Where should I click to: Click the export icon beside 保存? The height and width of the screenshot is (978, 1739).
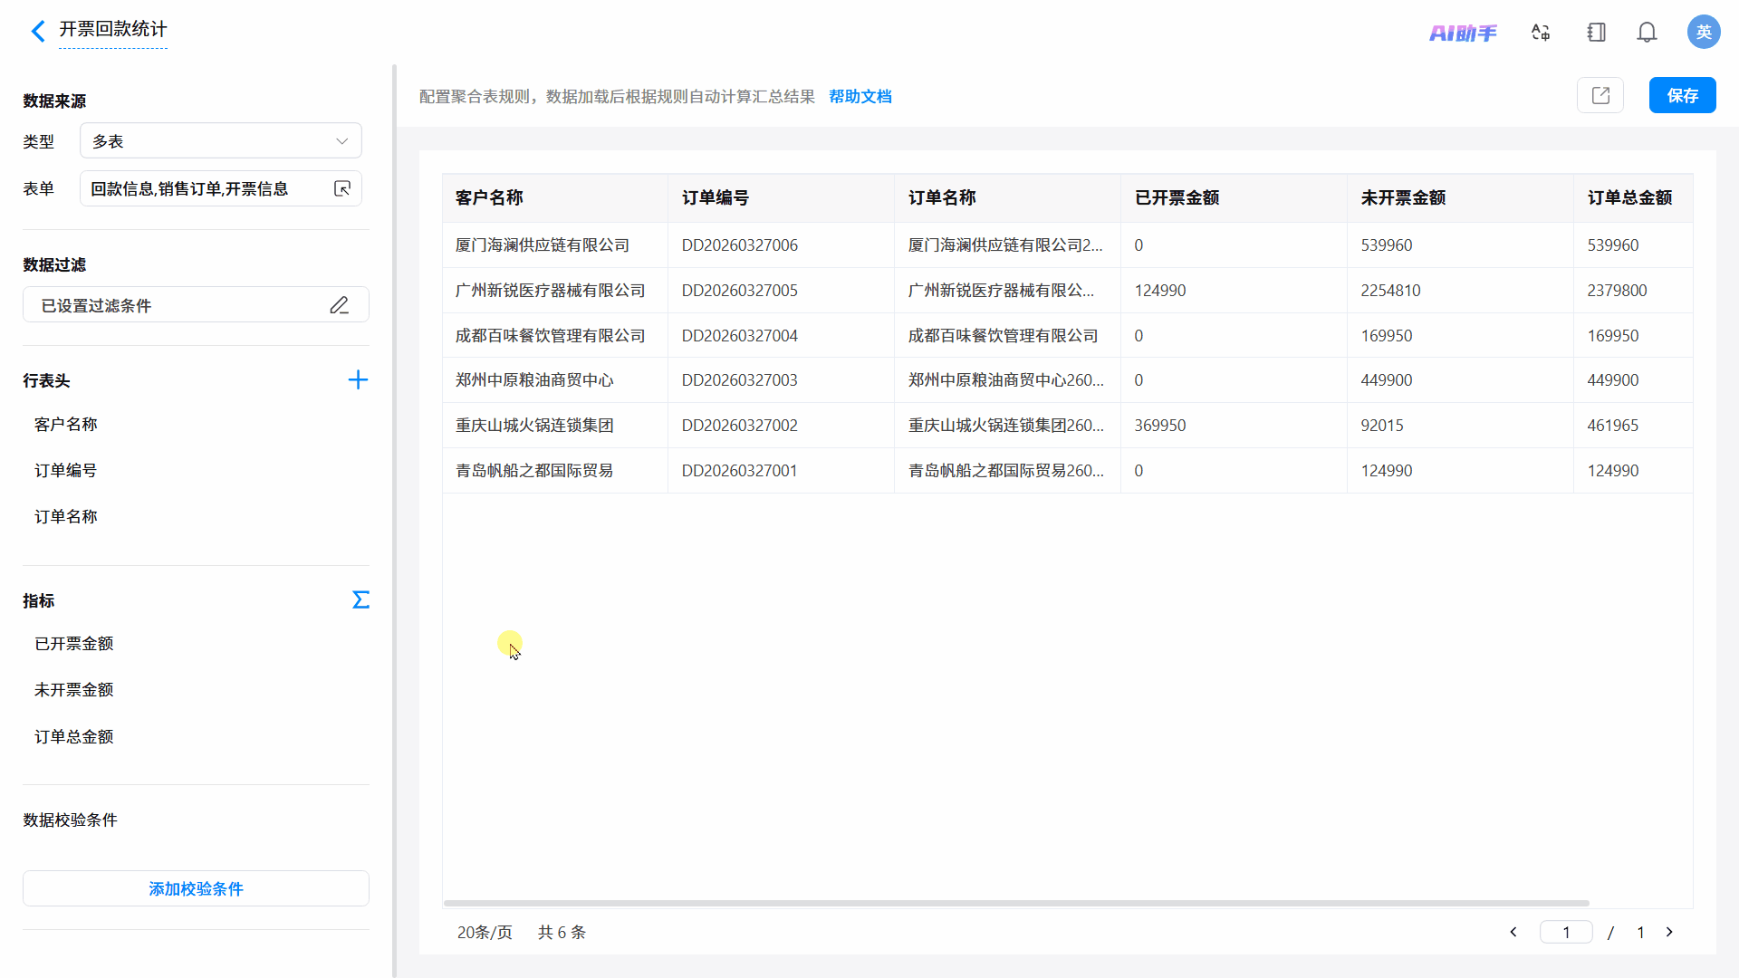1600,95
